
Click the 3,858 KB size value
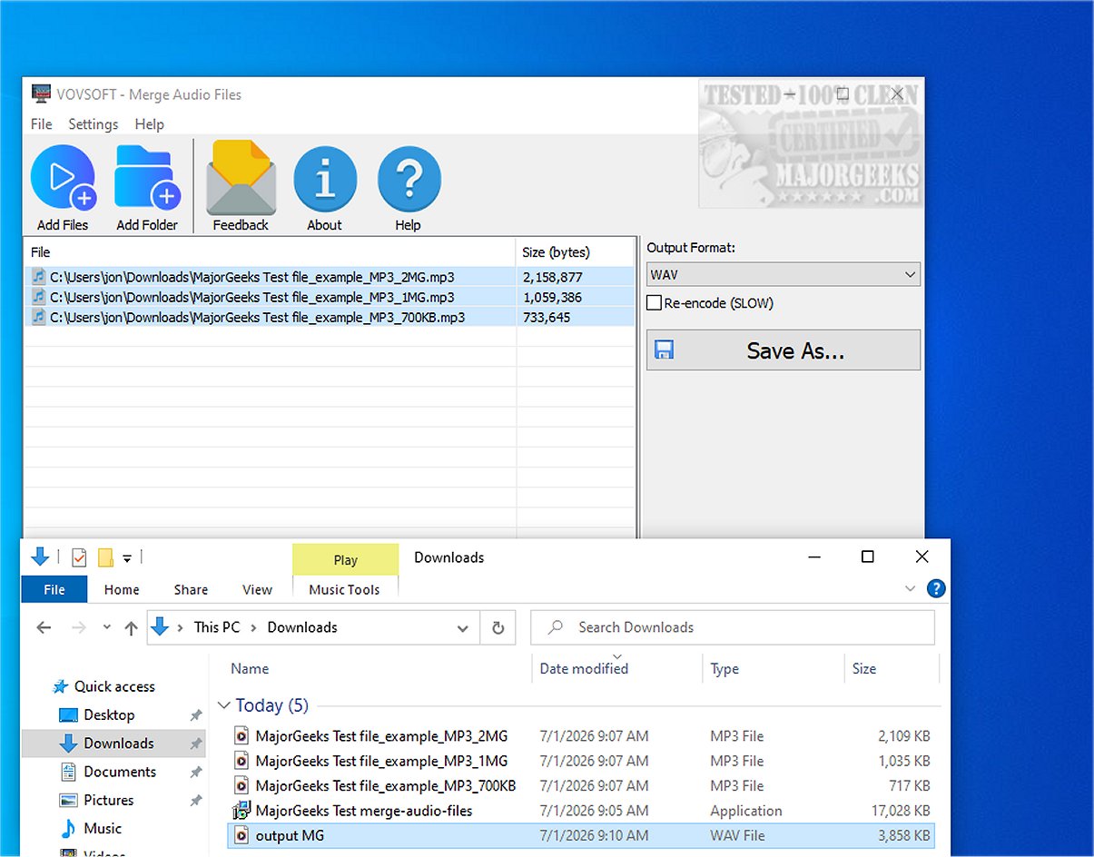coord(904,835)
